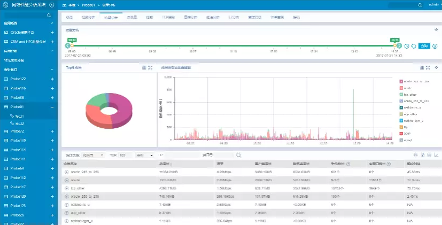This screenshot has height=225, width=442.
Task: Click the blue button next to the timeline
Action: [x=423, y=46]
